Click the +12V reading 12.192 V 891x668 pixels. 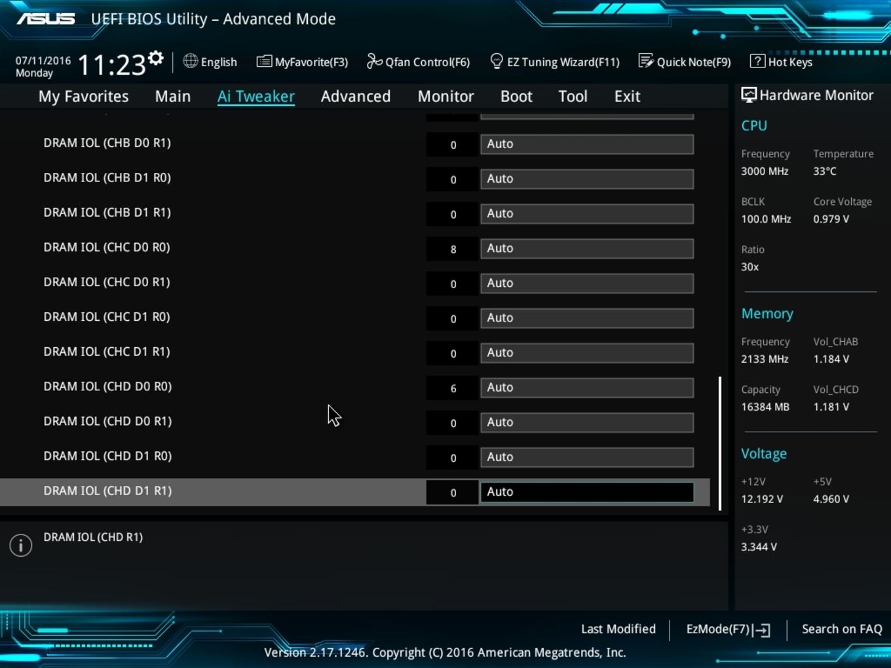click(762, 499)
